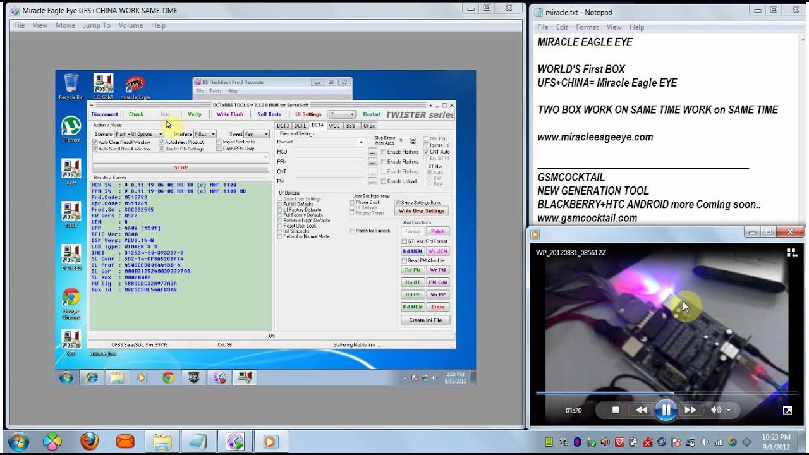809x455 pixels.
Task: Open Firefox from the main taskbar
Action: click(x=89, y=441)
